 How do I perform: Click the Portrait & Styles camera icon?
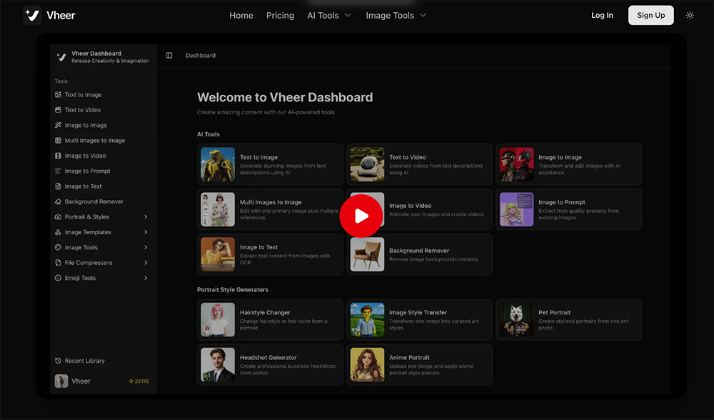pos(58,217)
